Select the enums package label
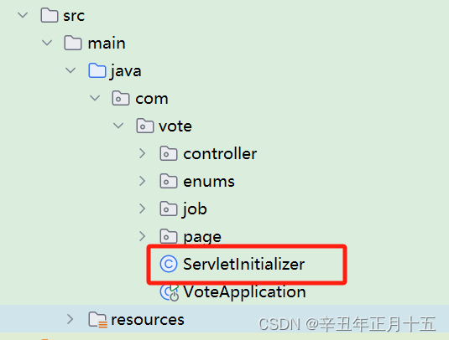The width and height of the screenshot is (449, 340). (x=209, y=182)
